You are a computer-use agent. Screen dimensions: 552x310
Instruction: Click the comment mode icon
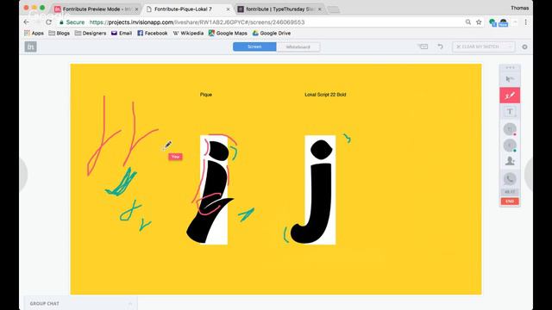tap(423, 46)
